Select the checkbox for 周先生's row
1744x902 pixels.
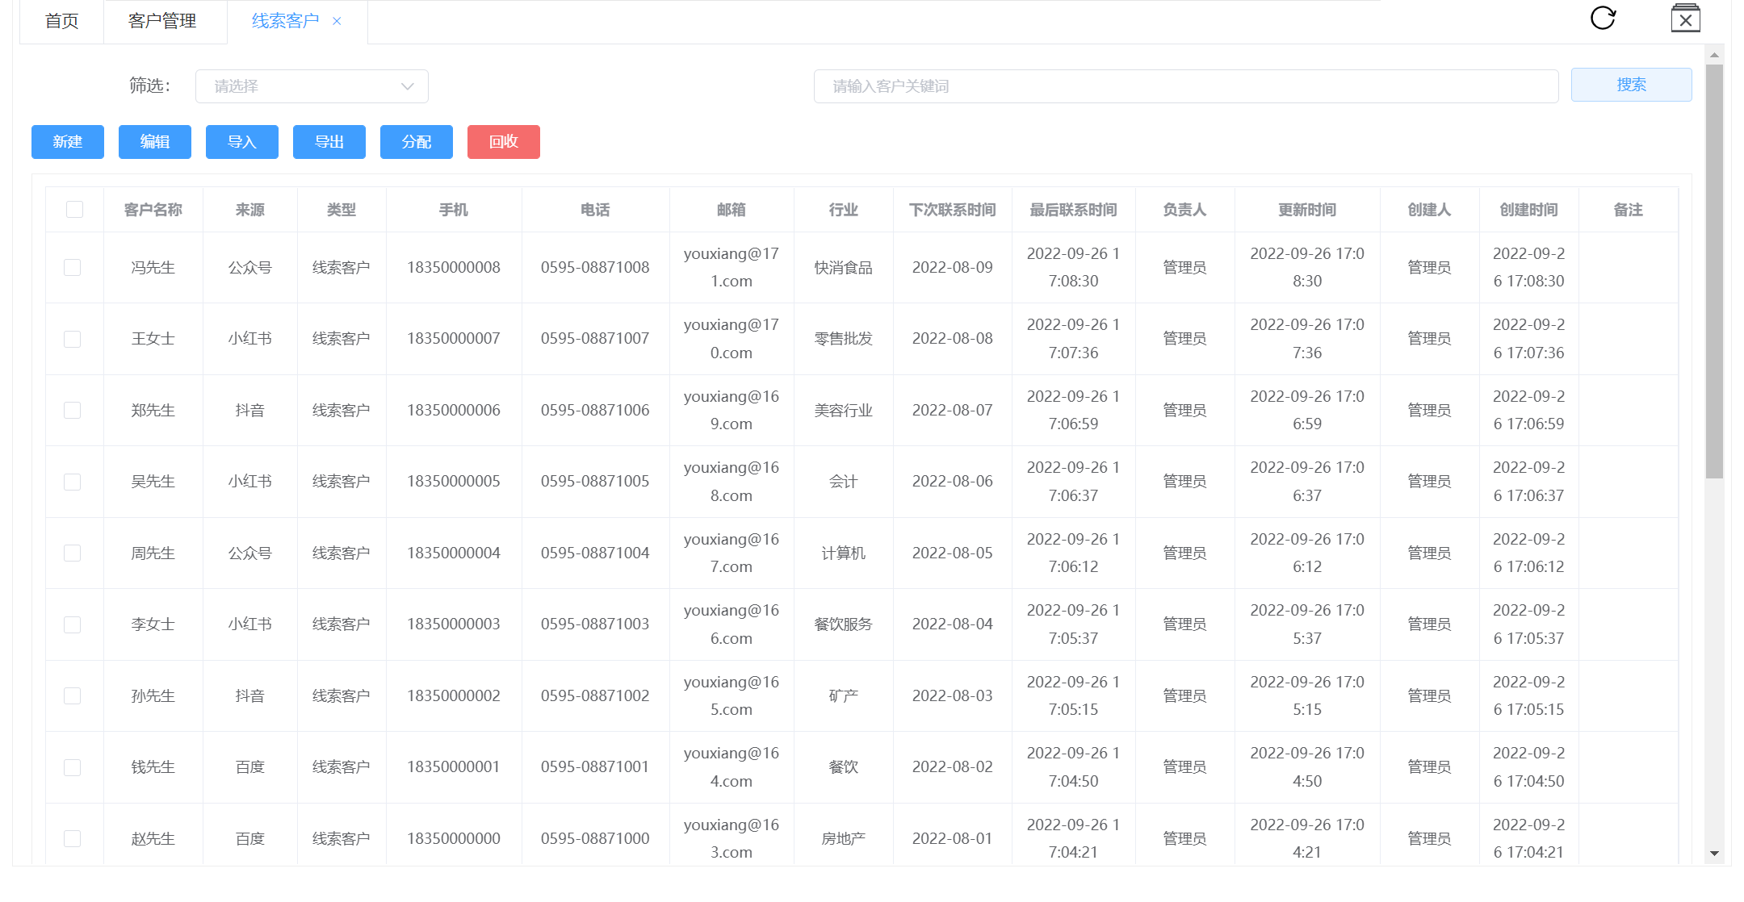[73, 553]
